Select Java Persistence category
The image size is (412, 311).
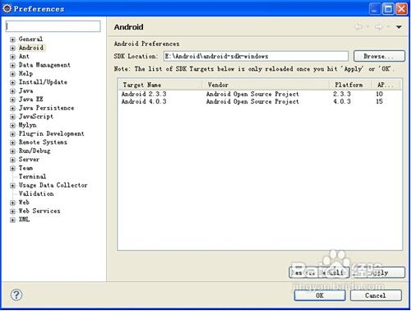pos(47,108)
